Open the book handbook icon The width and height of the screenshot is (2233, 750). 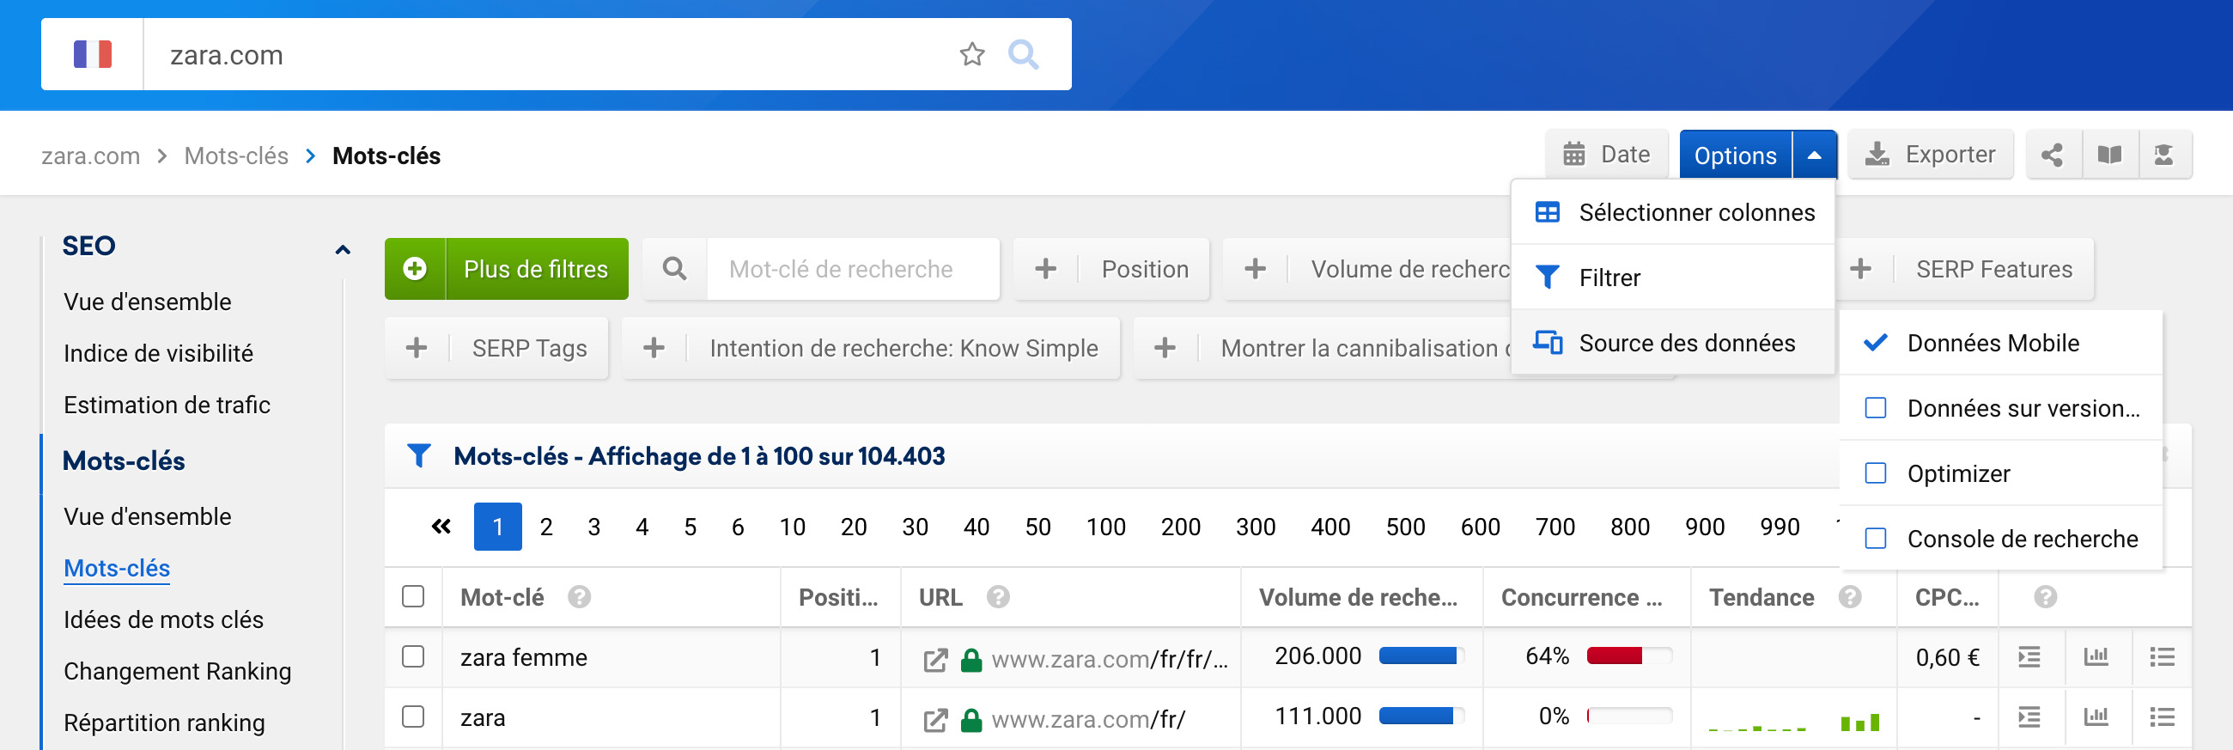pos(2109,155)
